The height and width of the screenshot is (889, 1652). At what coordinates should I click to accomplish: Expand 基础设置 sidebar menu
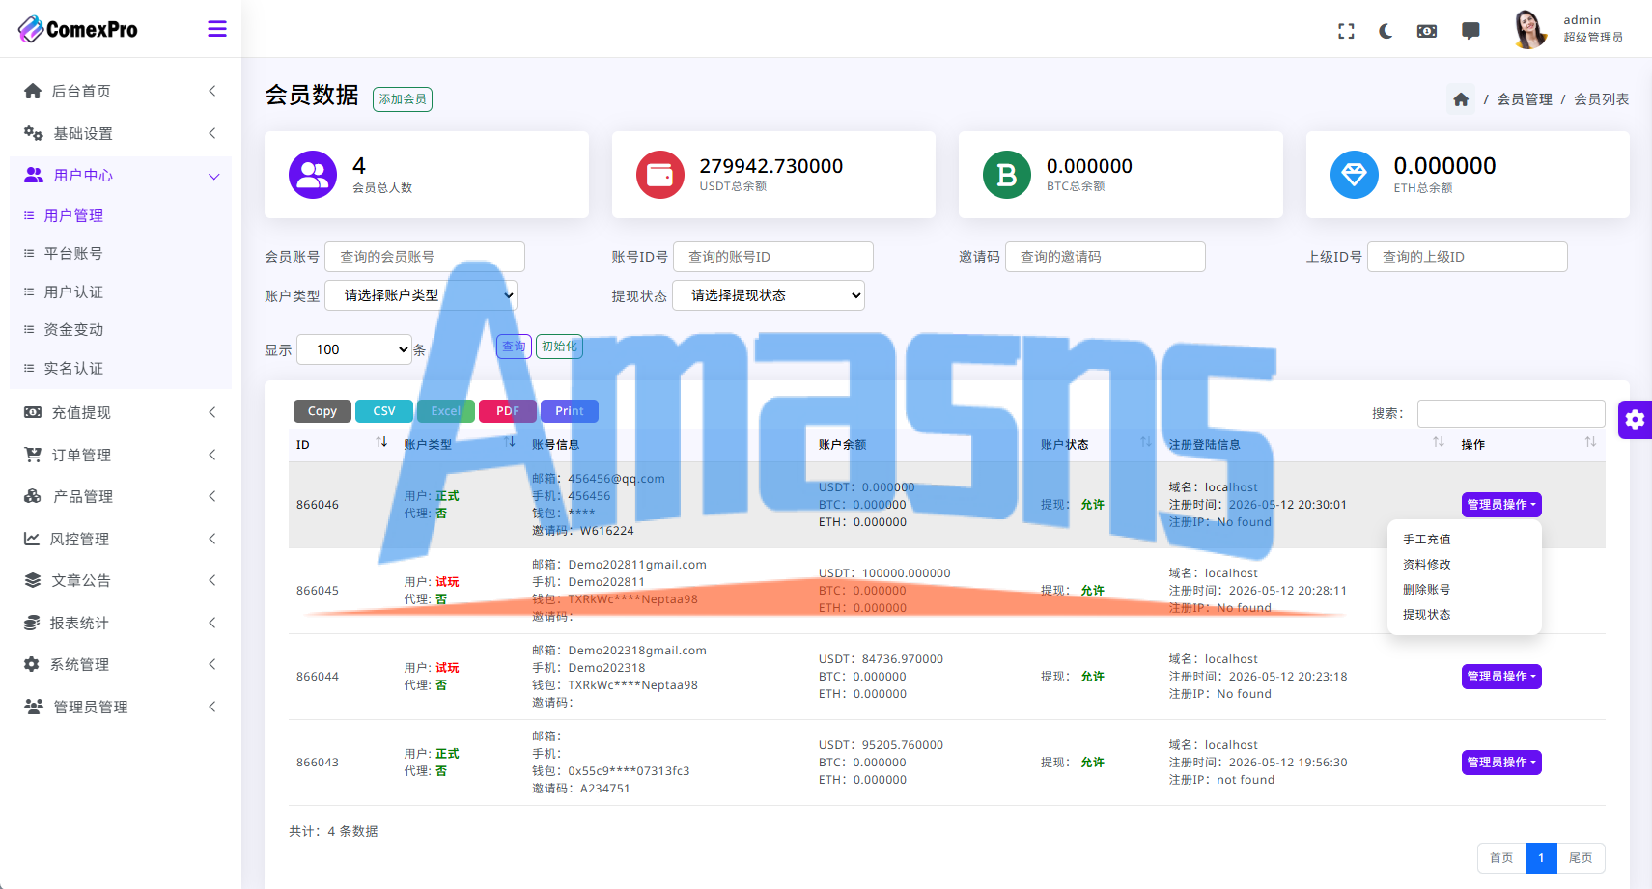coord(121,133)
